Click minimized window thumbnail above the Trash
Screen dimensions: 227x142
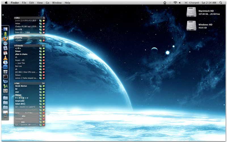point(5,112)
